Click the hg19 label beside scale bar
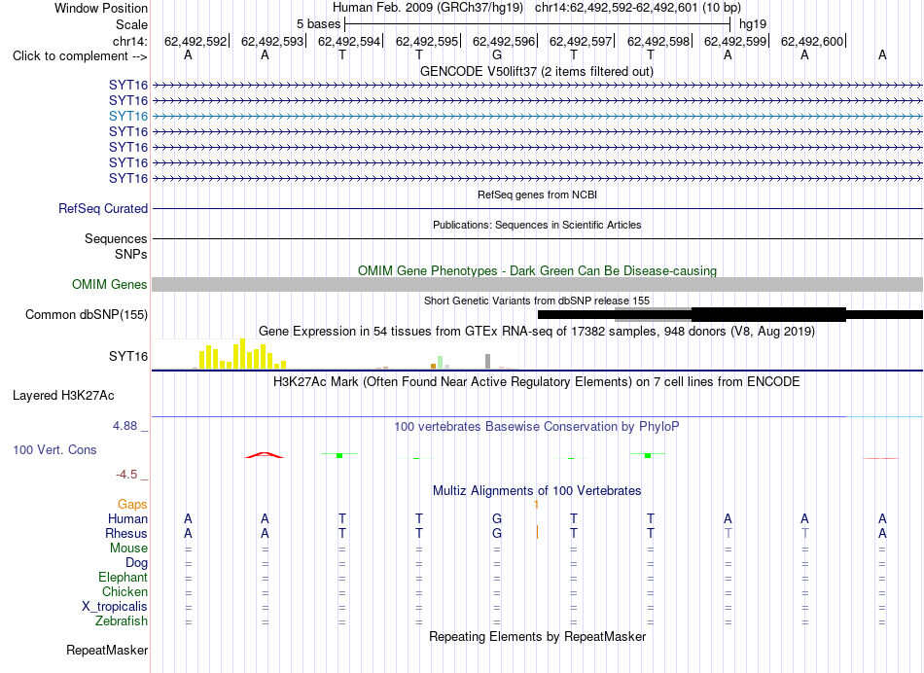This screenshot has width=924, height=673. (x=753, y=24)
